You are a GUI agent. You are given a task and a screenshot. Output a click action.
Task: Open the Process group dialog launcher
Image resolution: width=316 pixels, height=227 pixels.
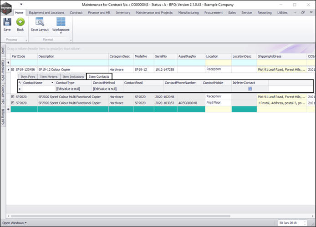(x=26, y=40)
